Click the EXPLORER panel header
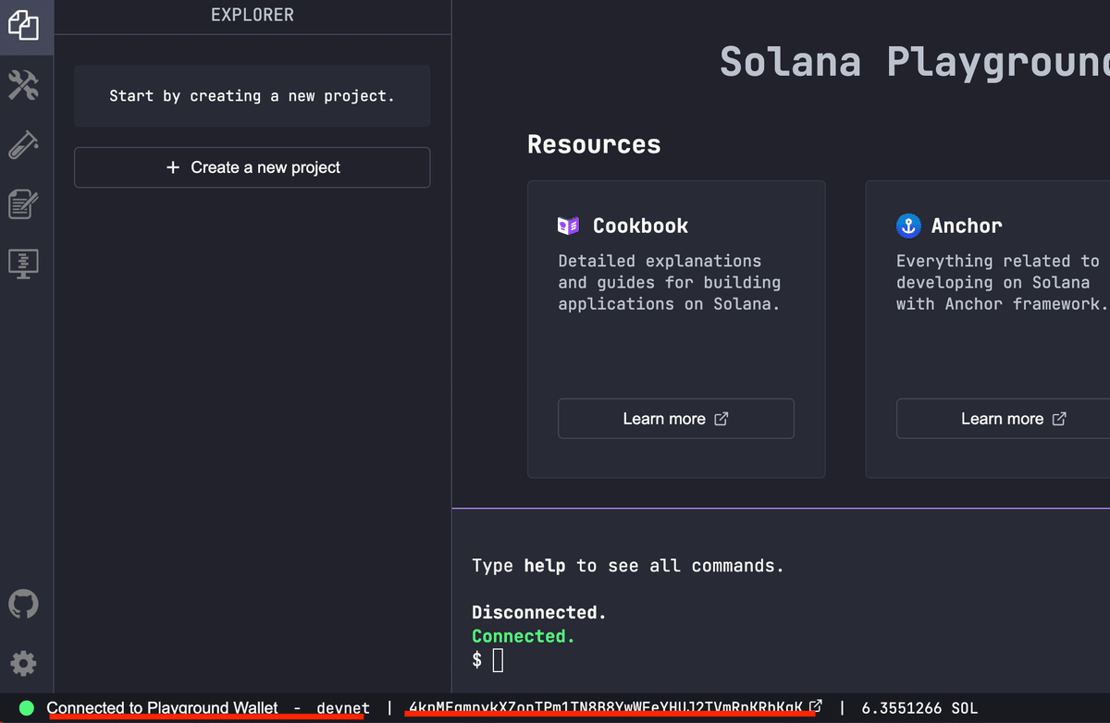Viewport: 1110px width, 723px height. 252,15
